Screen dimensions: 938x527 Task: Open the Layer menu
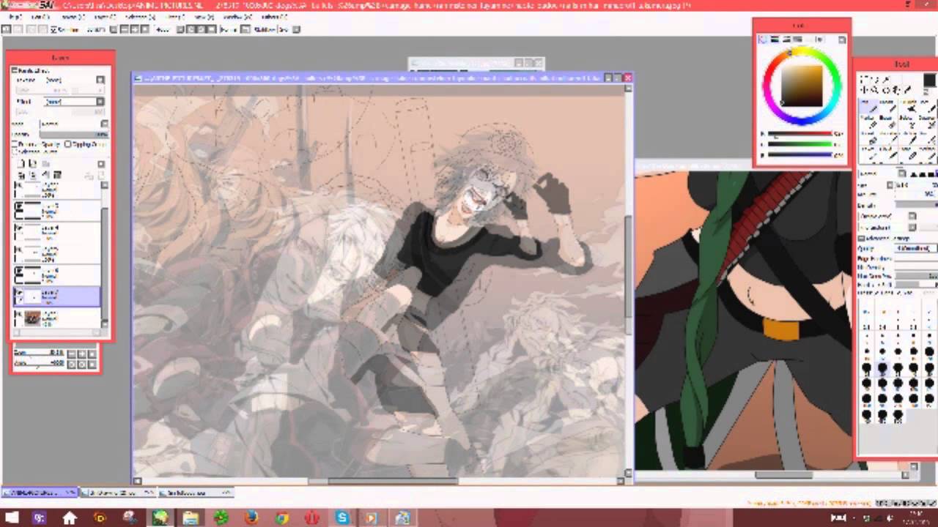click(x=105, y=17)
